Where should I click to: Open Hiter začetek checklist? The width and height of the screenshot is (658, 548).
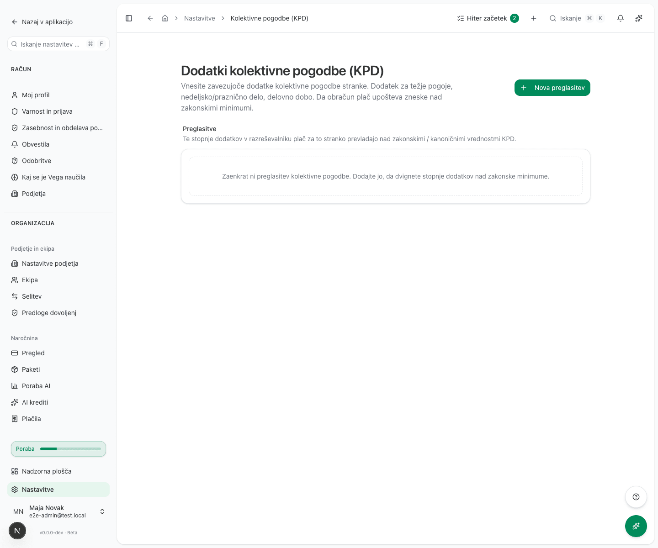(x=488, y=18)
